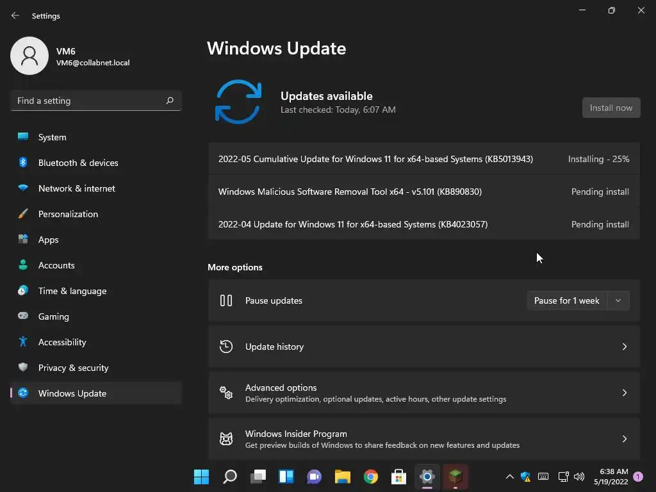Open the Update history label
The image size is (656, 492).
[274, 347]
